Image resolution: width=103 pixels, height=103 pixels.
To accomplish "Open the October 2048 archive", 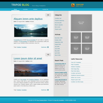I will click(58, 40).
